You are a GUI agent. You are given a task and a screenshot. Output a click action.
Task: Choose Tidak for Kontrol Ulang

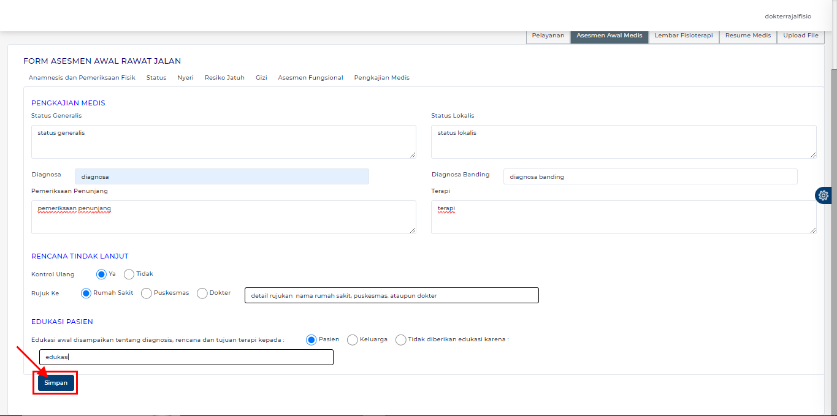(129, 274)
